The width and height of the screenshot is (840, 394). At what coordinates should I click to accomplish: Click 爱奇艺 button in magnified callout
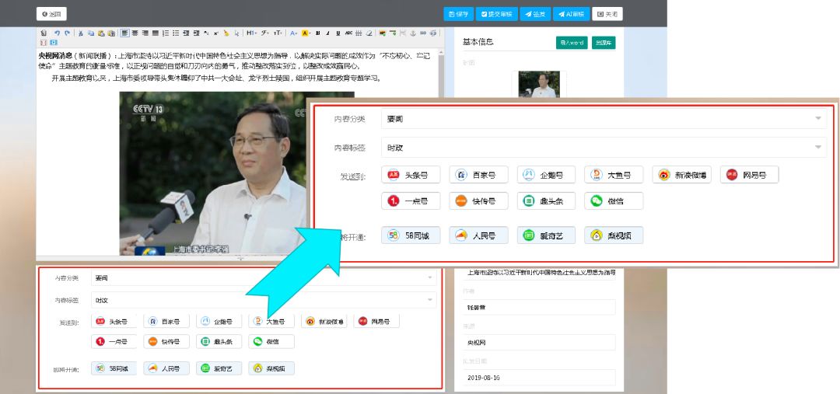click(x=546, y=235)
